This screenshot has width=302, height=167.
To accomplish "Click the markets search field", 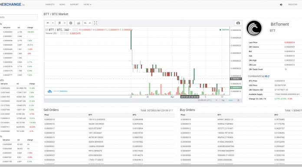I will point(19,17).
